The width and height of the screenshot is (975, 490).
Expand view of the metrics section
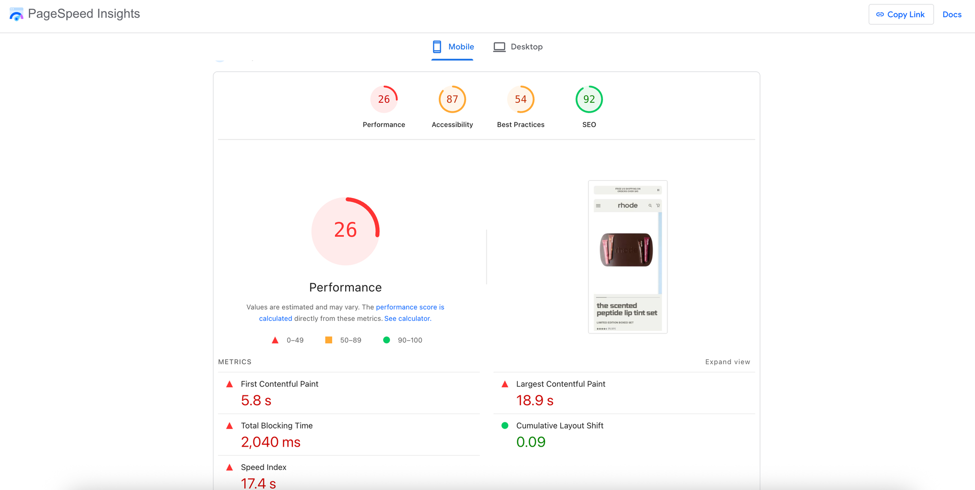pyautogui.click(x=727, y=362)
